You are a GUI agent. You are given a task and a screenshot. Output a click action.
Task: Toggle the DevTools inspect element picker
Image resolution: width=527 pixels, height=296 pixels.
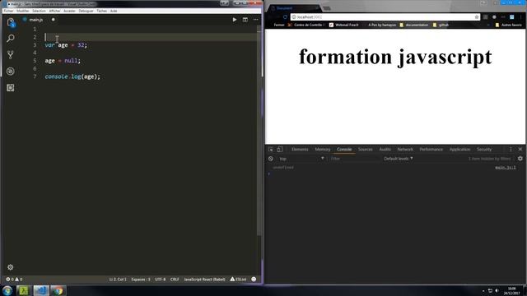point(271,150)
